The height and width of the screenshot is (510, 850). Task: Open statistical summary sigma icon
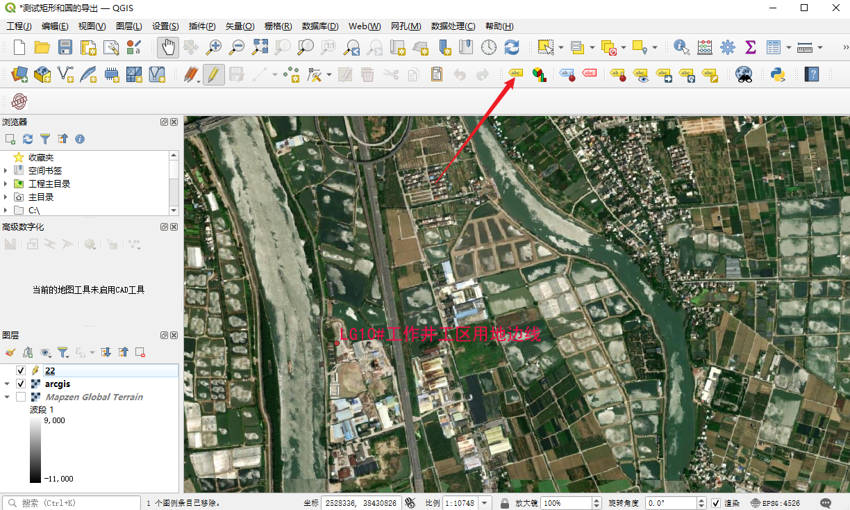point(750,47)
